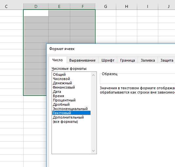Pick the Время format
The width and height of the screenshot is (175, 167).
[72, 96]
